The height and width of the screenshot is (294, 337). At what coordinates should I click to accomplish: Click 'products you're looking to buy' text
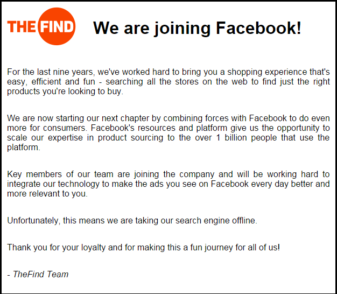click(x=65, y=92)
